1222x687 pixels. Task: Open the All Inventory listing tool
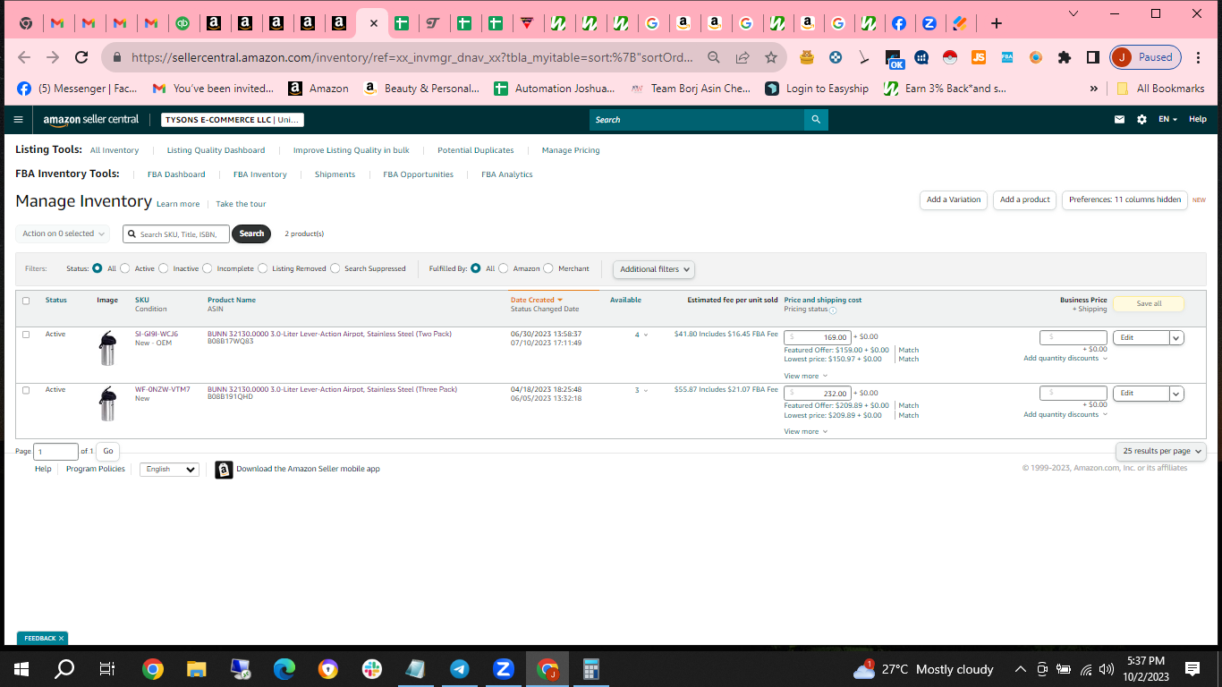115,150
